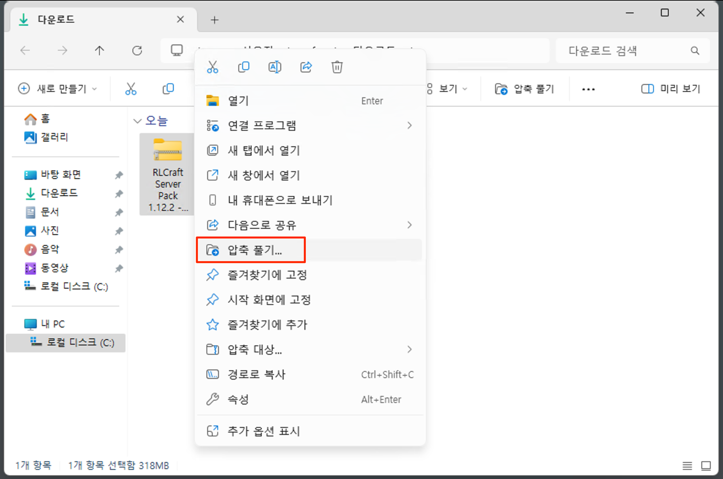This screenshot has width=723, height=479.
Task: Click 추가 옵션 표시 menu entry
Action: point(264,431)
